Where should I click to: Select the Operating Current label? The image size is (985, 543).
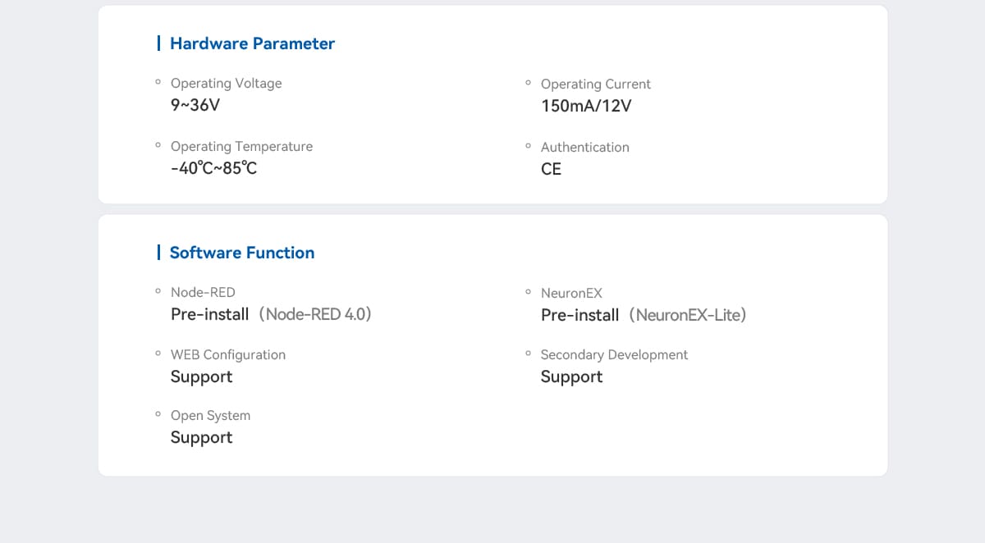595,84
